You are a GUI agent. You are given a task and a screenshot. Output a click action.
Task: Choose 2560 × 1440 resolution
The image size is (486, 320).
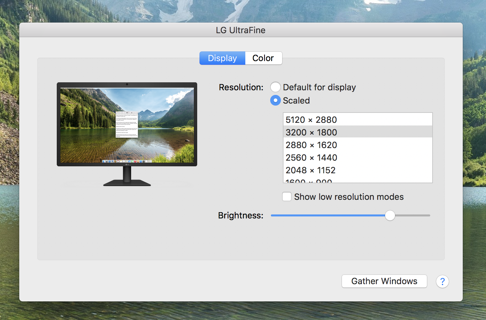pos(358,157)
